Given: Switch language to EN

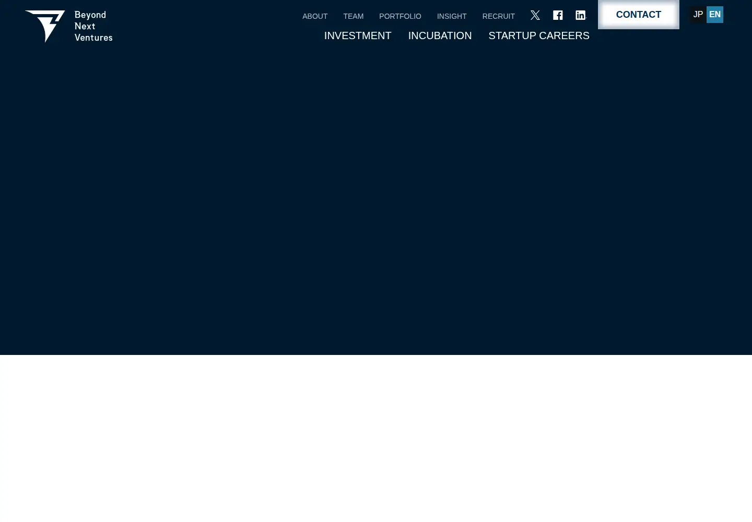Looking at the screenshot, I should point(715,15).
